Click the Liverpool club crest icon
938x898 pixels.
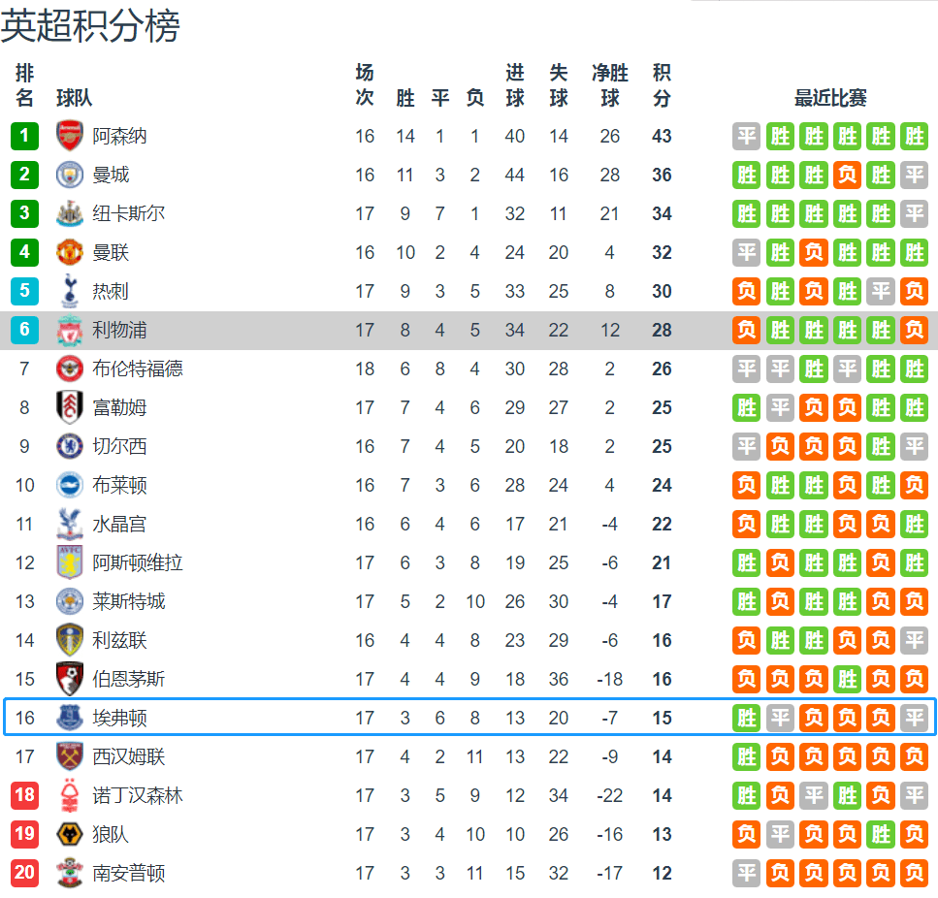tap(70, 330)
